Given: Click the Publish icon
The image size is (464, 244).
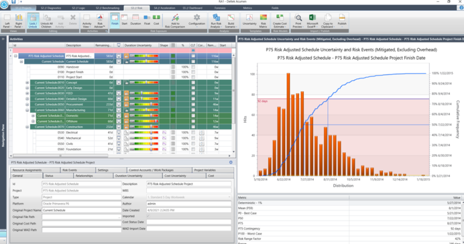Looking at the screenshot, I should 342,20.
